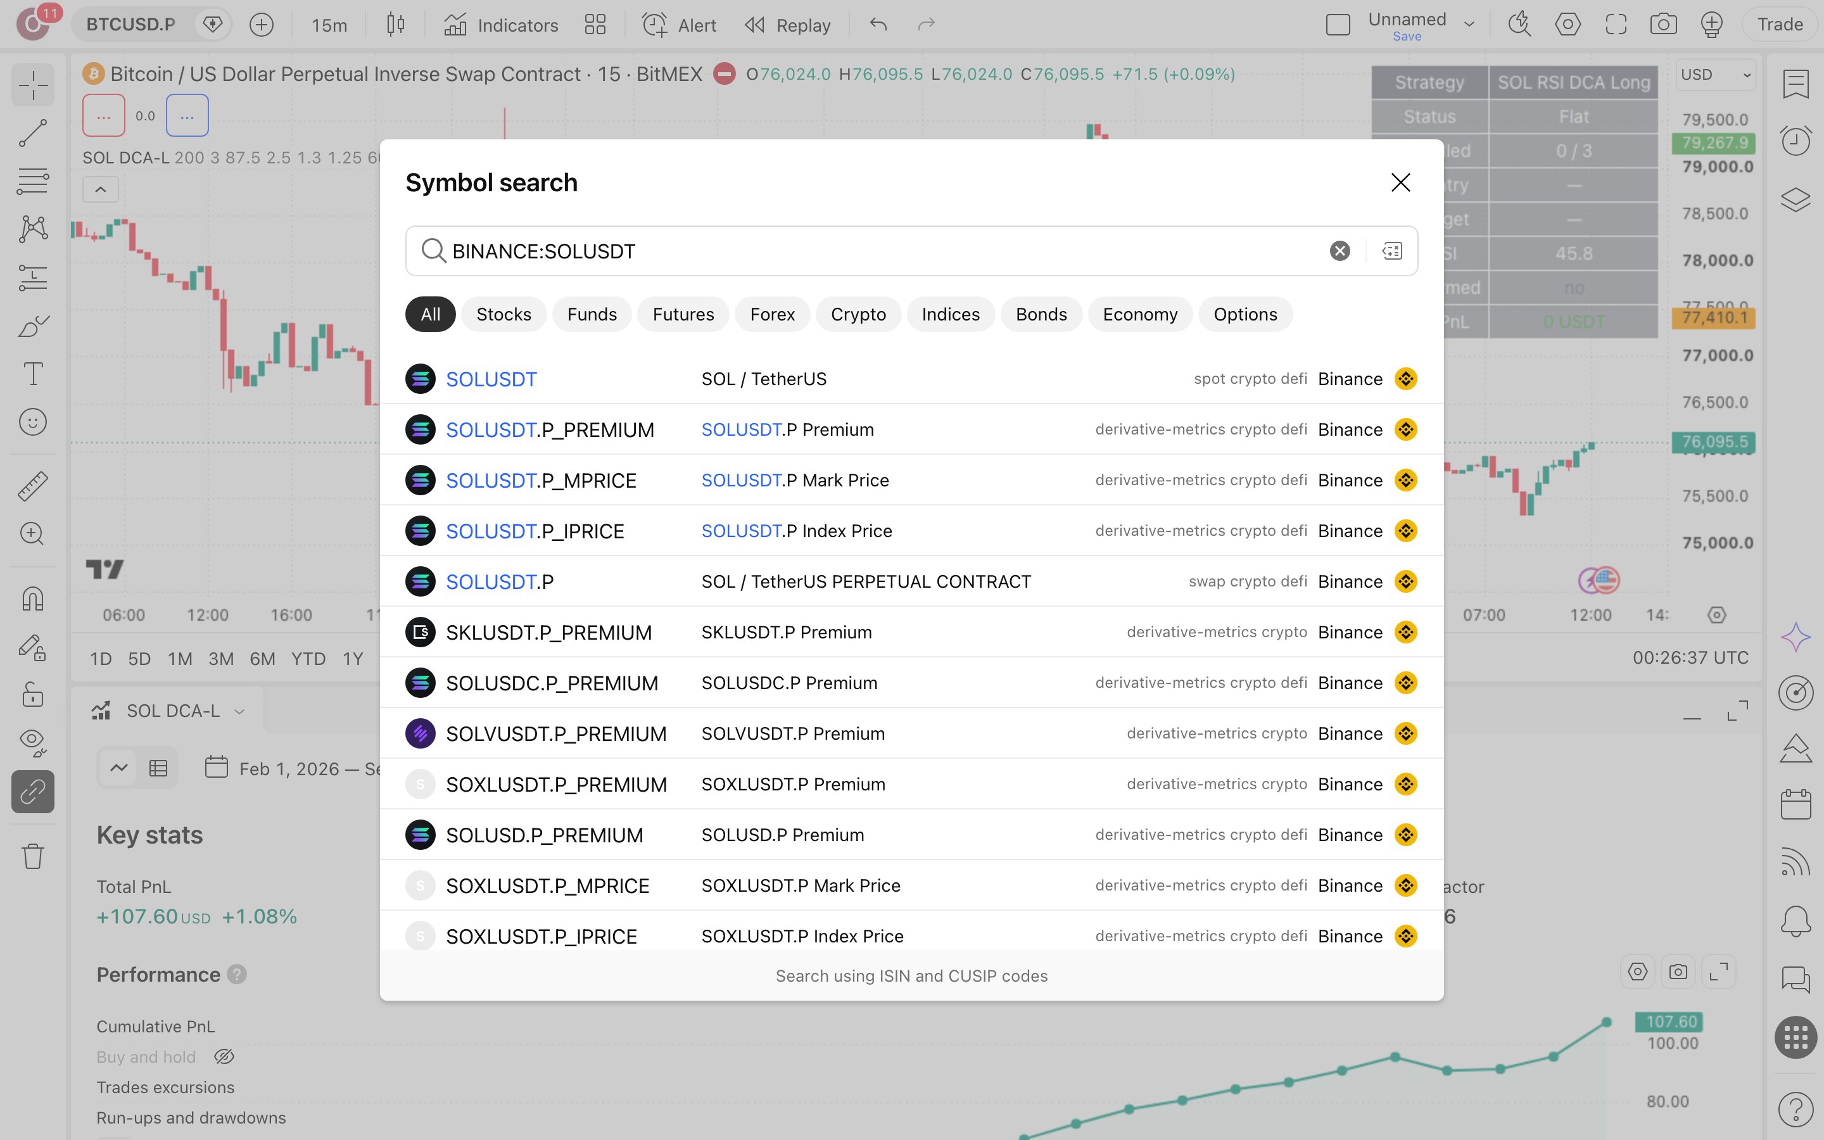Start bar Replay mode
Viewport: 1824px width, 1140px height.
[x=787, y=25]
